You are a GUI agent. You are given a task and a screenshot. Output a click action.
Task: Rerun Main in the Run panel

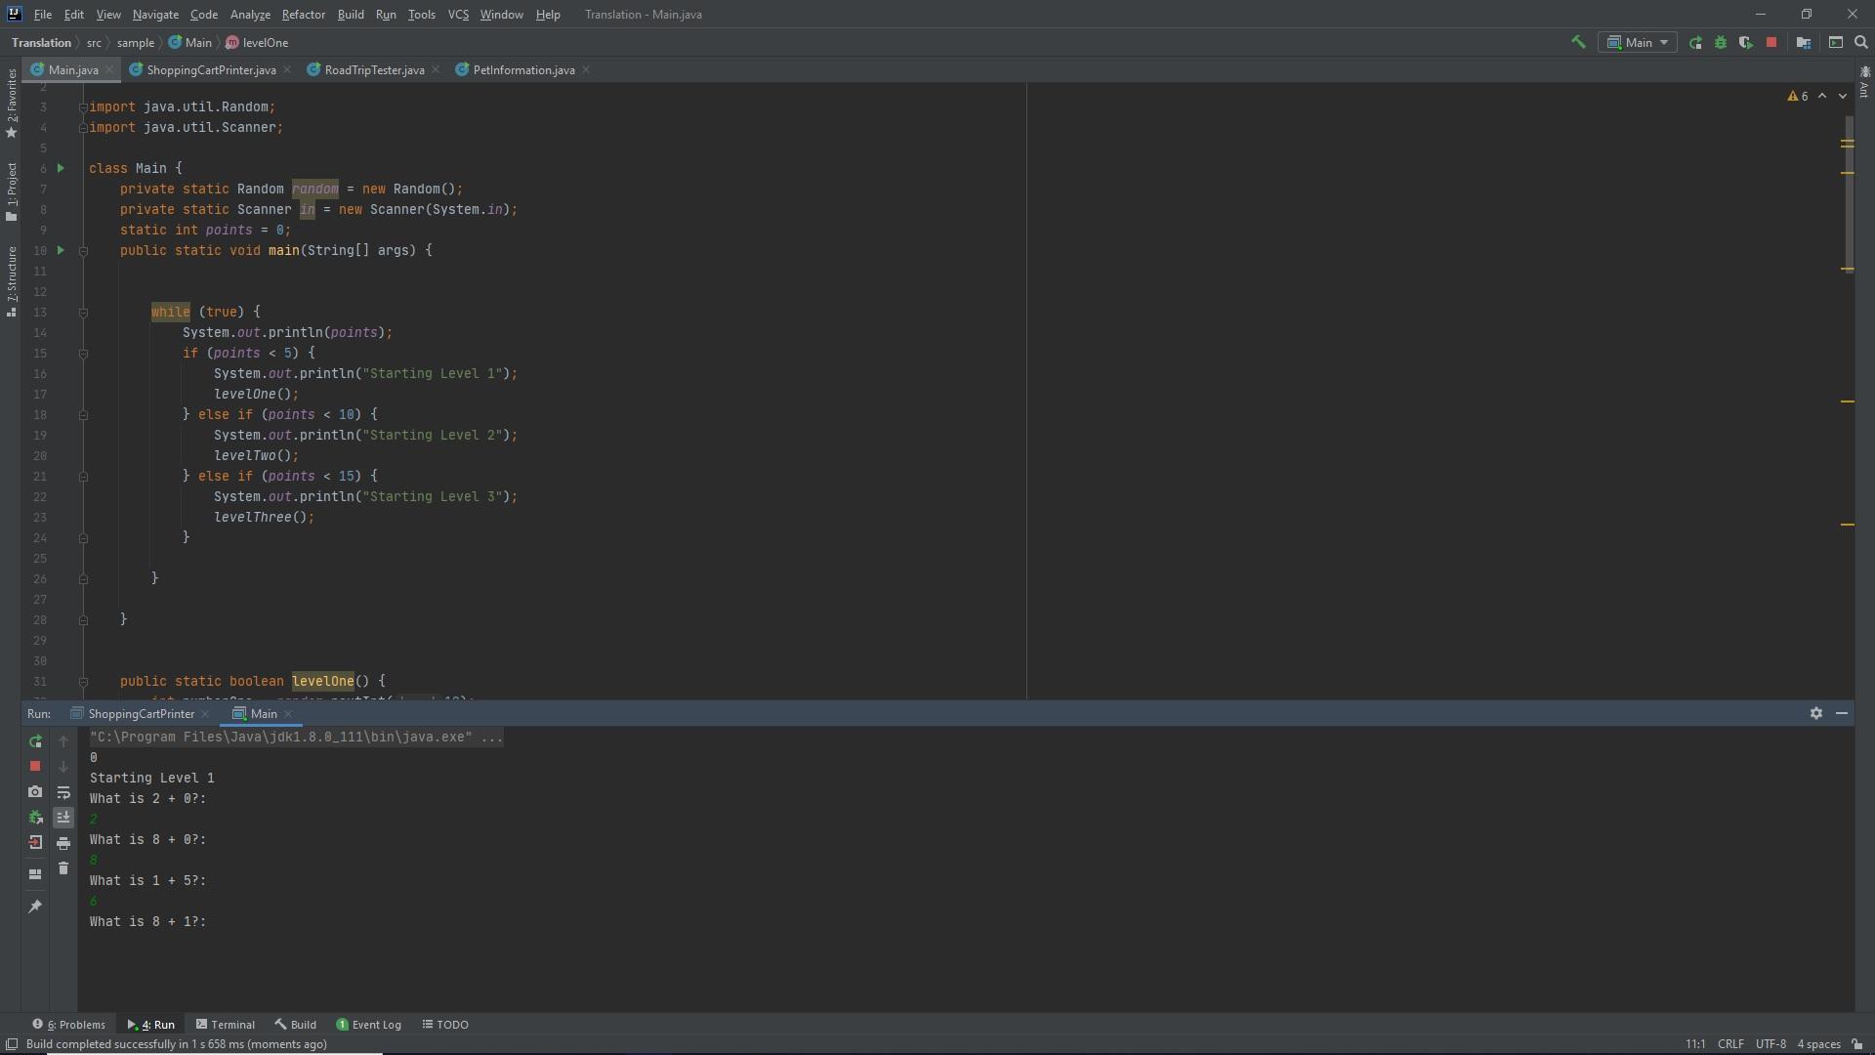pyautogui.click(x=35, y=741)
